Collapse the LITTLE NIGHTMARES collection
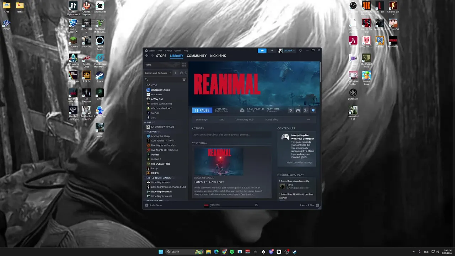 [145, 178]
